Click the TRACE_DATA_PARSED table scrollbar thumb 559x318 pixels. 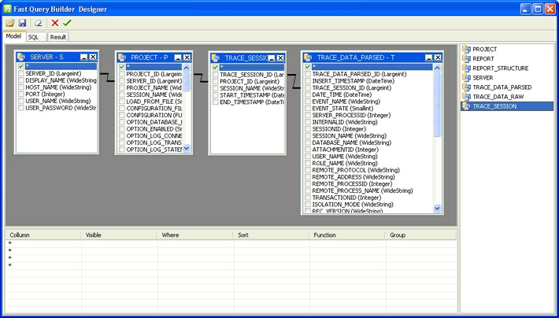pos(438,104)
